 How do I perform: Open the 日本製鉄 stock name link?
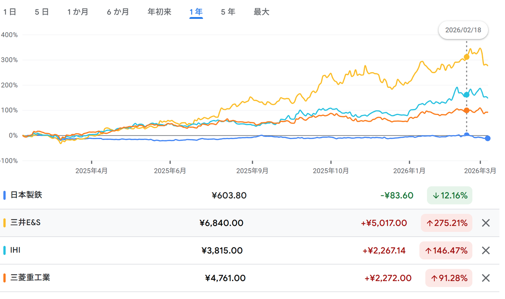point(26,195)
